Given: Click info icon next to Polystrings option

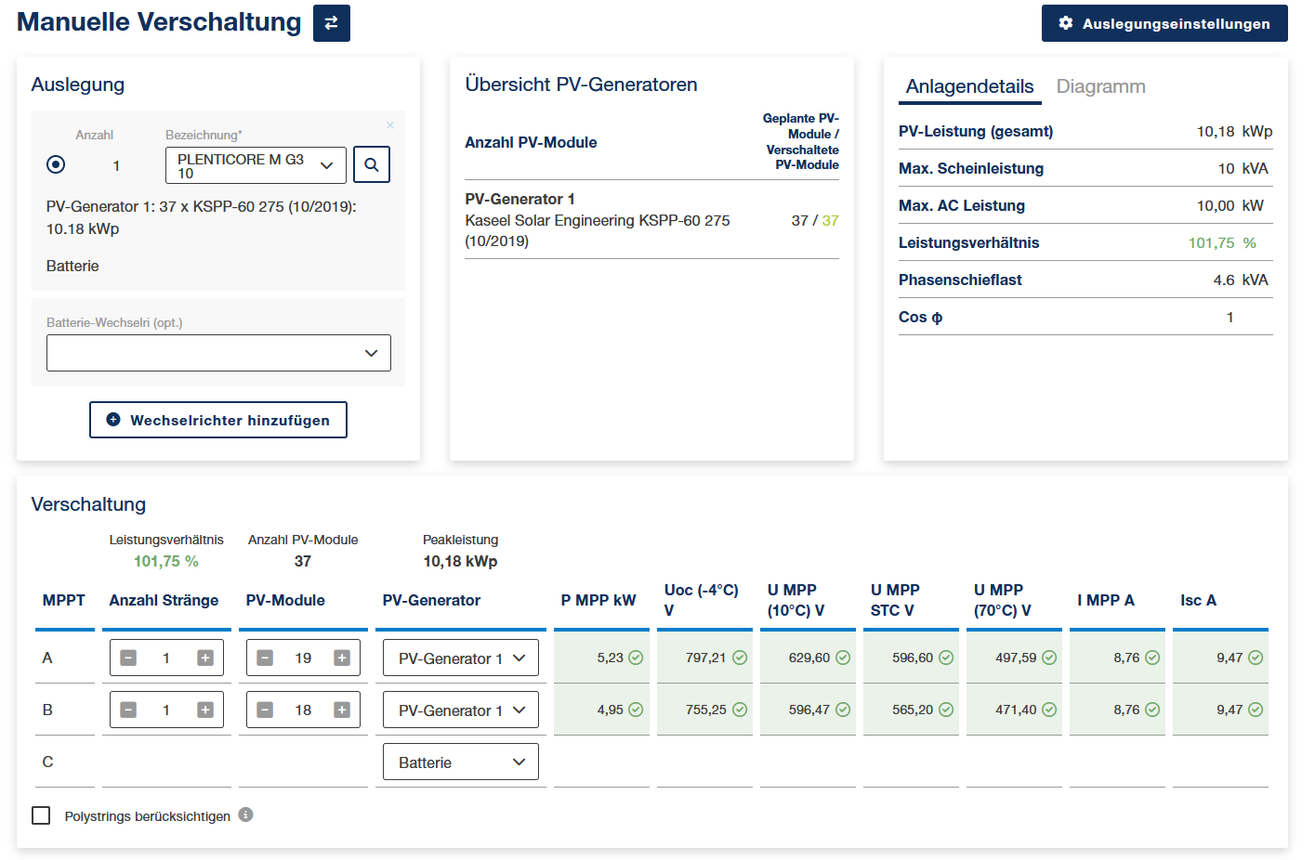Looking at the screenshot, I should [x=245, y=814].
